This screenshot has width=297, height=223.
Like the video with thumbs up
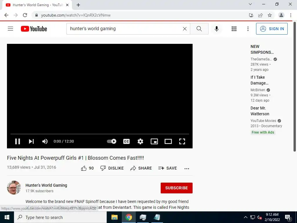(x=87, y=168)
